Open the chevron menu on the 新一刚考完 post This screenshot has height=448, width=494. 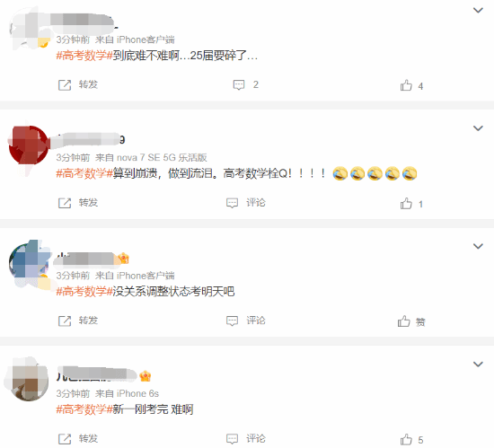tap(478, 364)
